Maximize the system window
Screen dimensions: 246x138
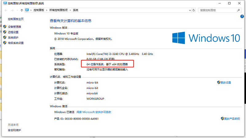coord(229,3)
